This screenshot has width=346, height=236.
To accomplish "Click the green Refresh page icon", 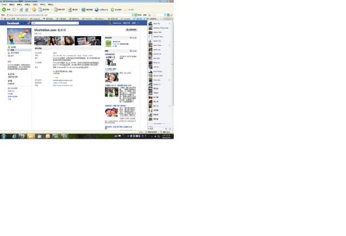I will (x=26, y=10).
